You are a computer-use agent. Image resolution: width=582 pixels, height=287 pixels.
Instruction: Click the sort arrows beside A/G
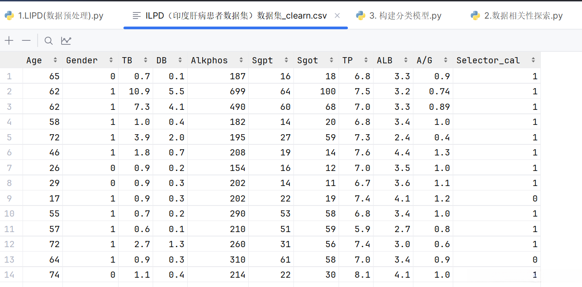446,60
